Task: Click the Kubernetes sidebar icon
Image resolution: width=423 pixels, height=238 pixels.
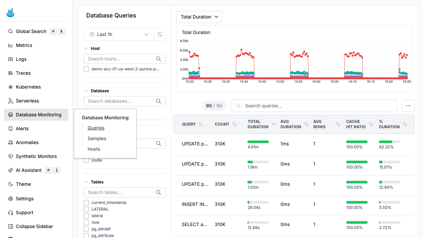Action: (11, 87)
